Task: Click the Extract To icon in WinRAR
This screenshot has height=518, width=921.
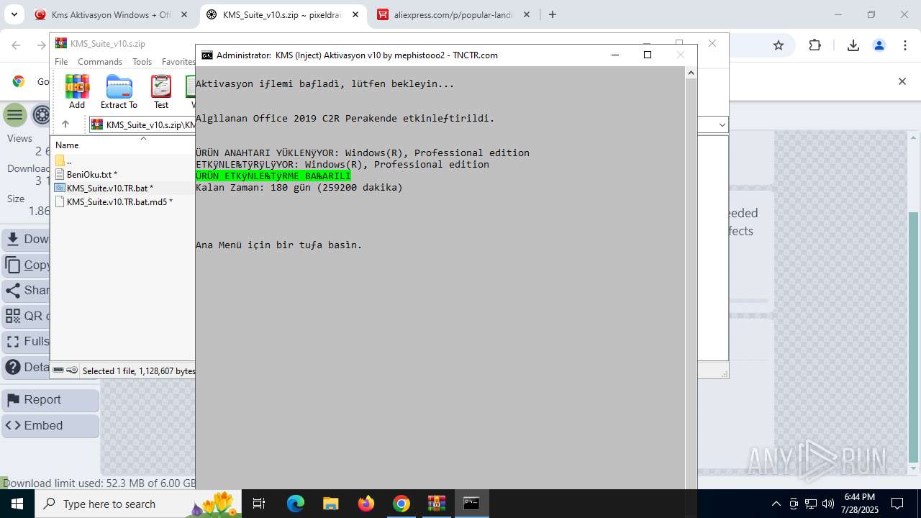Action: [119, 91]
